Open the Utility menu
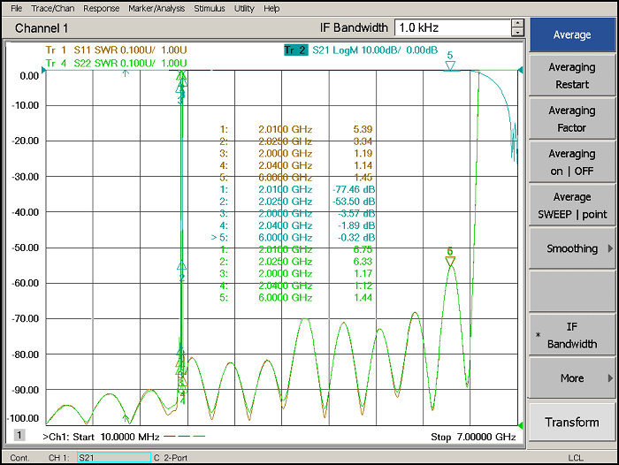 click(244, 8)
